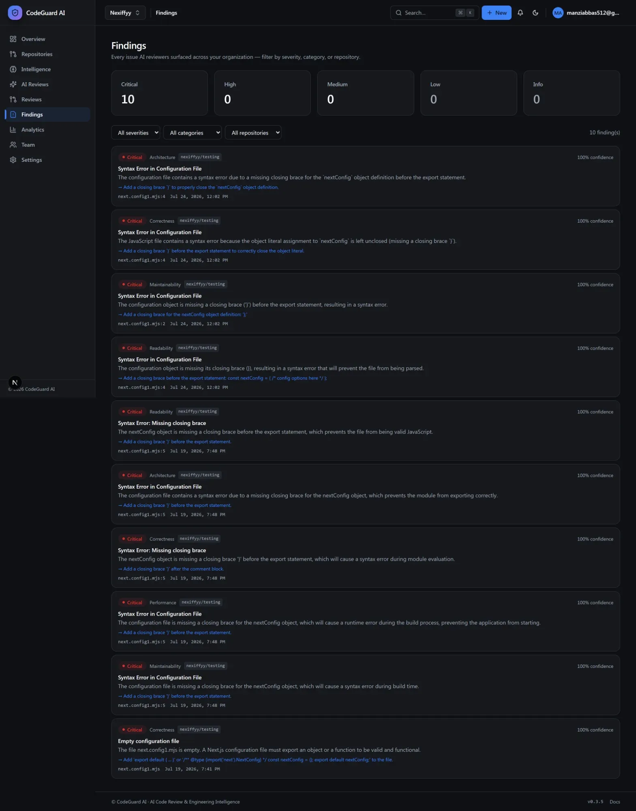Focus the Search field in the top bar

point(435,13)
